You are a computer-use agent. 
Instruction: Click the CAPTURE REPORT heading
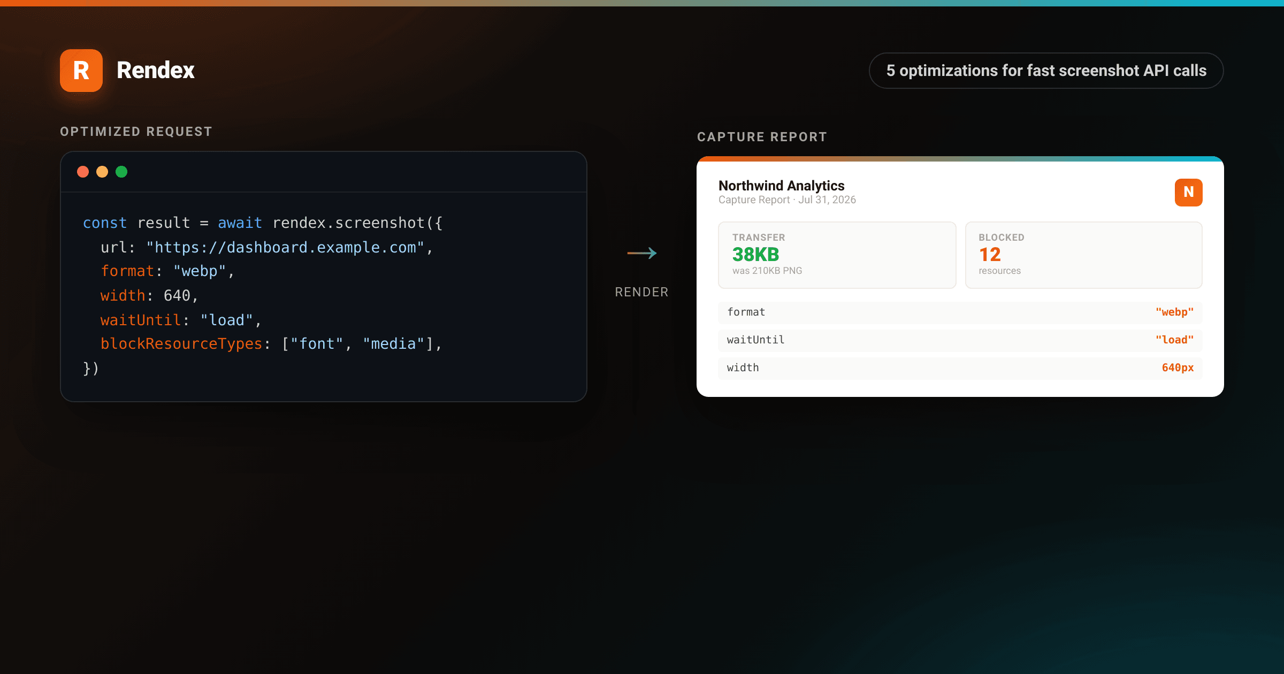762,137
